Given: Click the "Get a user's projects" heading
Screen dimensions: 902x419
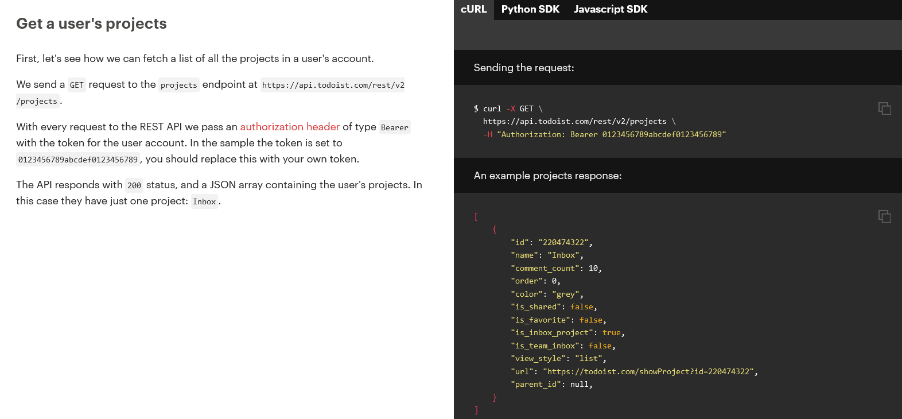Looking at the screenshot, I should click(x=91, y=24).
